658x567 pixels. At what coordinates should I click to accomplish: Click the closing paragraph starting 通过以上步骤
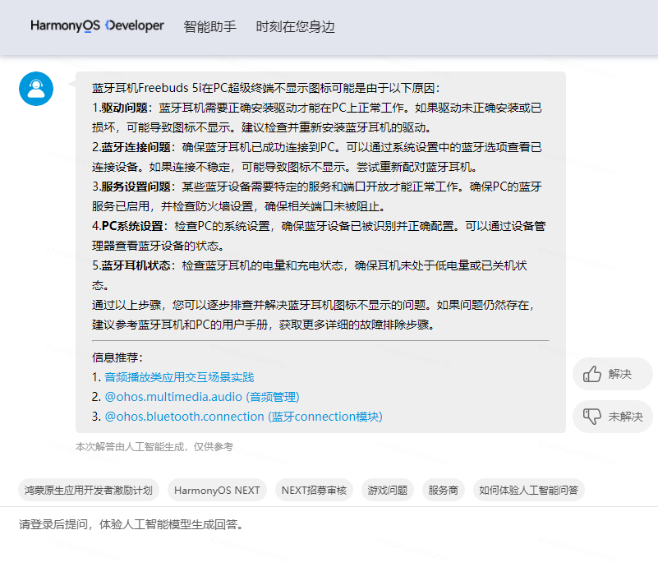tap(313, 315)
